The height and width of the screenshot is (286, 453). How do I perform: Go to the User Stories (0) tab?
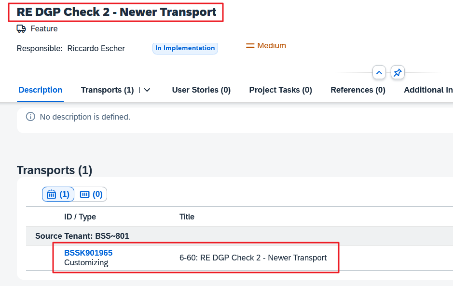pos(201,90)
